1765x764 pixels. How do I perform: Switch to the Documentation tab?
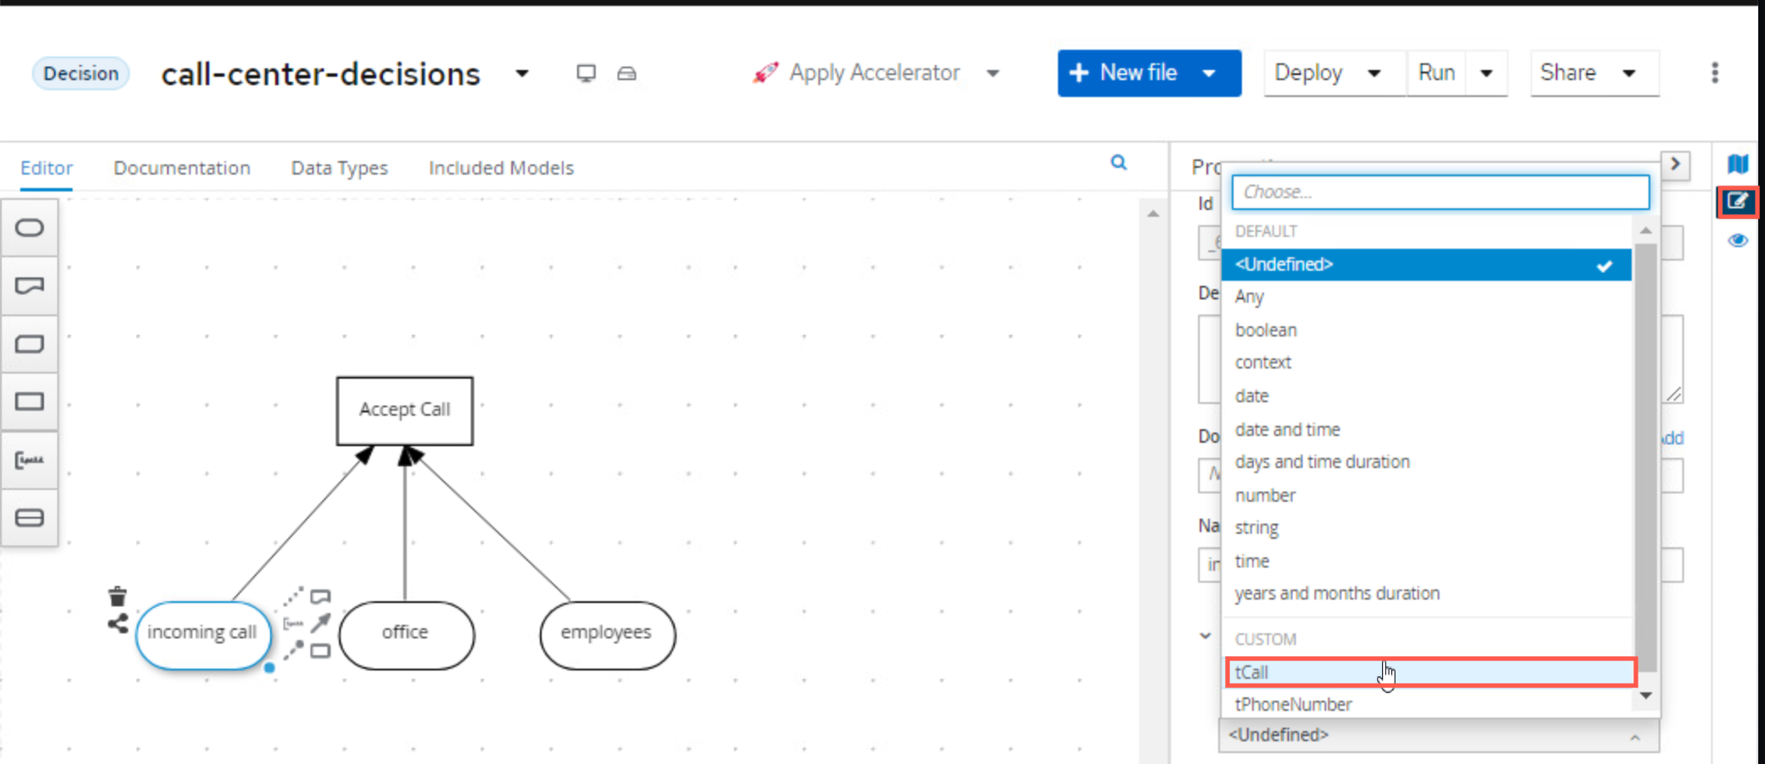182,168
